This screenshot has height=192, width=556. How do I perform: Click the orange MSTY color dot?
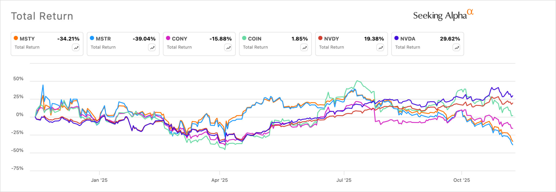coord(16,38)
